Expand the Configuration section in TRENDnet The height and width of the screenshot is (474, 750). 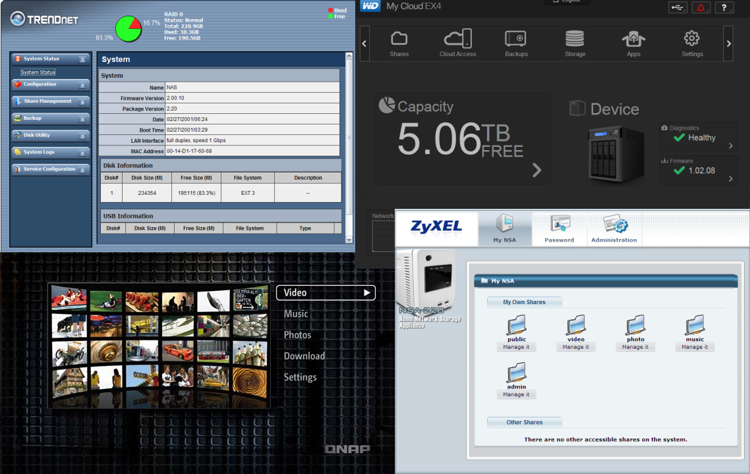pos(82,85)
